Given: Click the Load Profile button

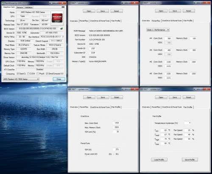Looking at the screenshot, I should [x=159, y=160].
